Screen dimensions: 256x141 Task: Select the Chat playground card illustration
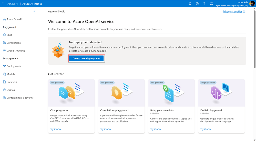71,93
